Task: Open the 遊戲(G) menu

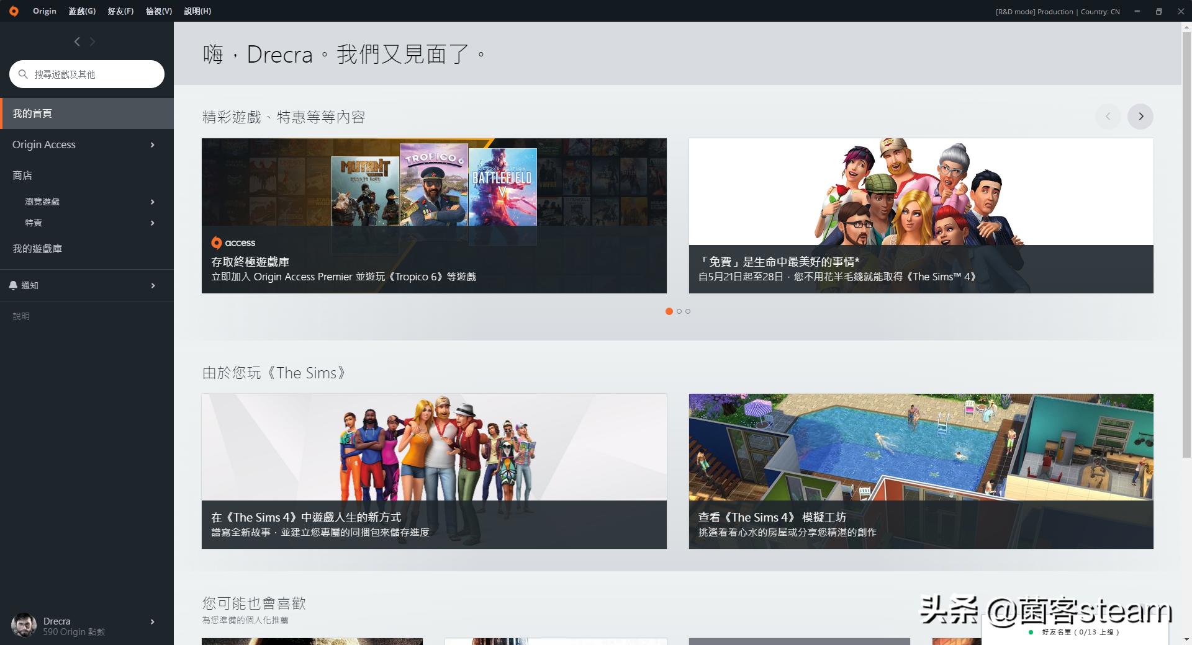Action: tap(82, 11)
